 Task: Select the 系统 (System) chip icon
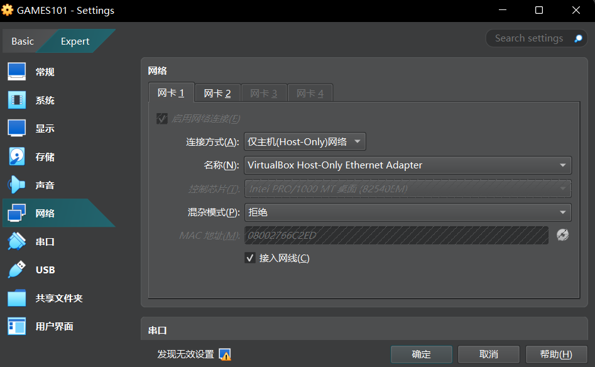[16, 100]
